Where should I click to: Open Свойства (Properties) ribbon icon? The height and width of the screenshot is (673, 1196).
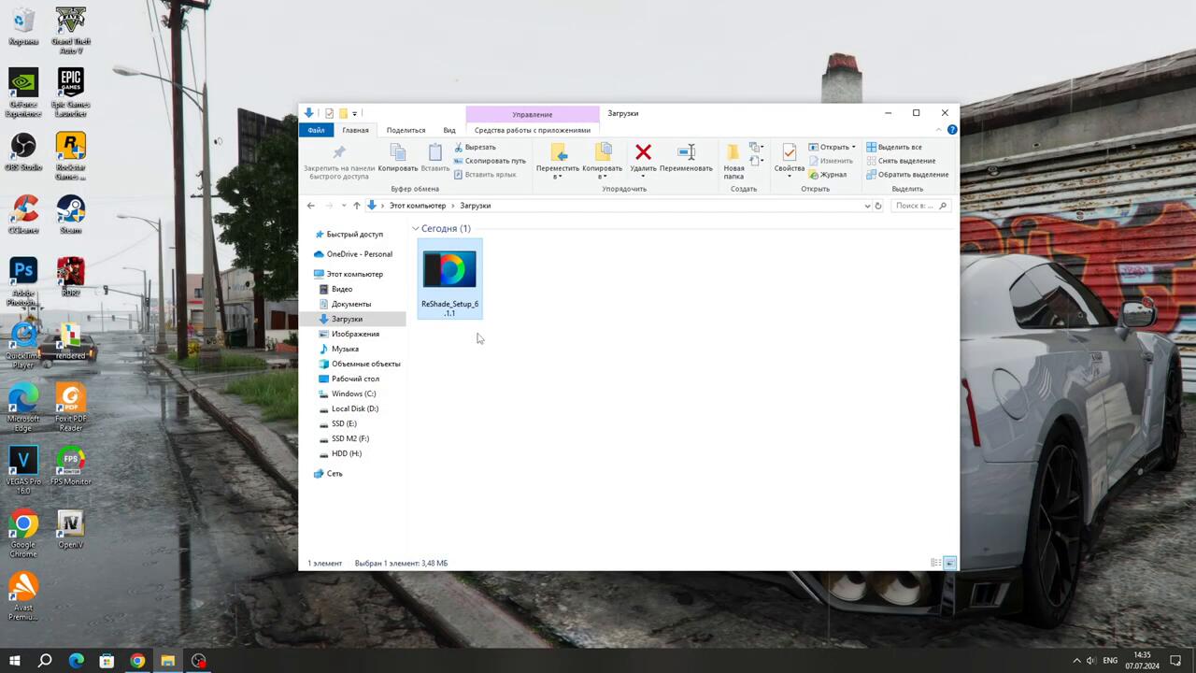click(789, 153)
